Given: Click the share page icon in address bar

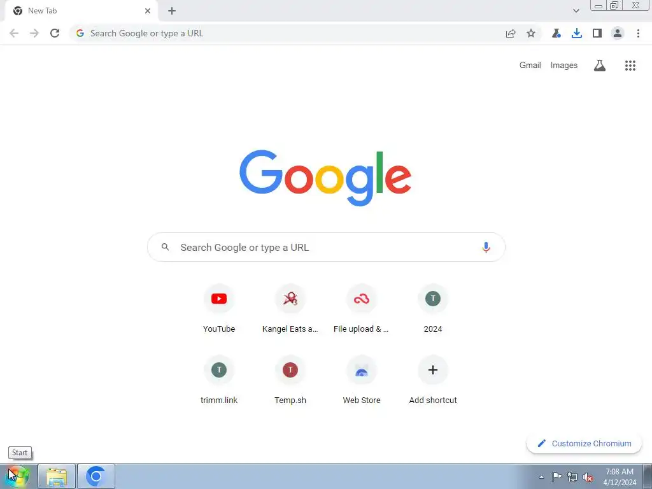Looking at the screenshot, I should coord(511,33).
